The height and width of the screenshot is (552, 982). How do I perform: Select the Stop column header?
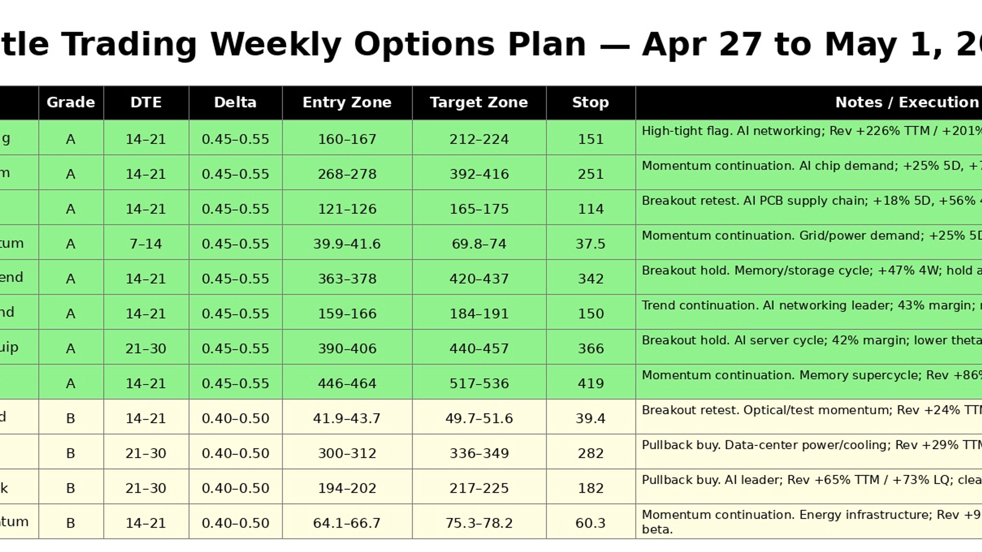591,103
